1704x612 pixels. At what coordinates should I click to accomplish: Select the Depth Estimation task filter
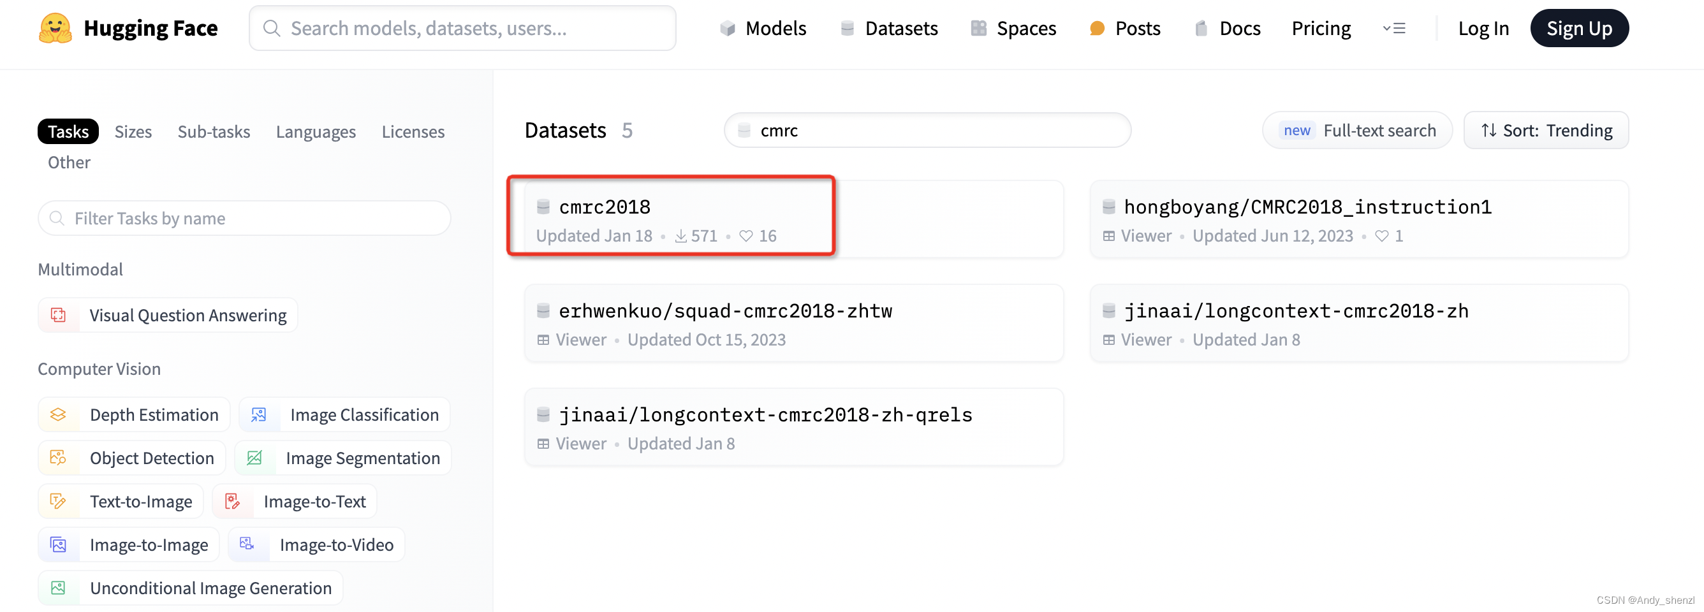[x=134, y=414]
